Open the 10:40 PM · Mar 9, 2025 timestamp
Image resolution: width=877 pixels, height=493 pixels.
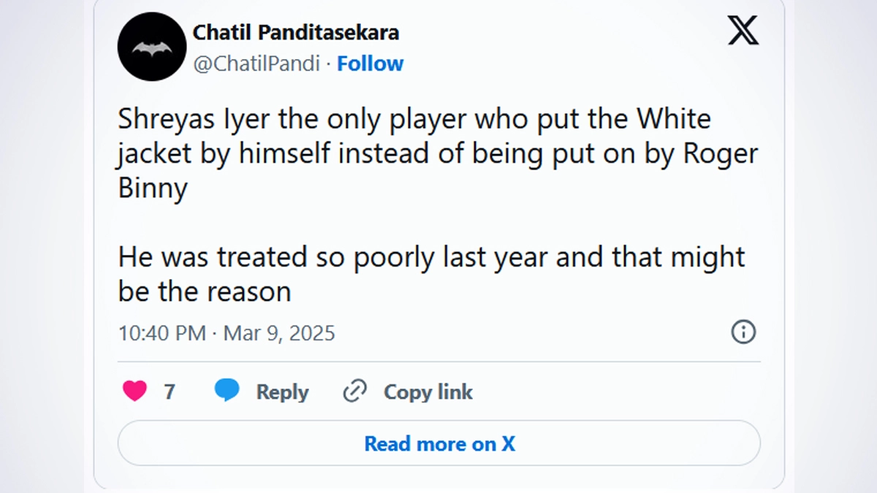227,333
